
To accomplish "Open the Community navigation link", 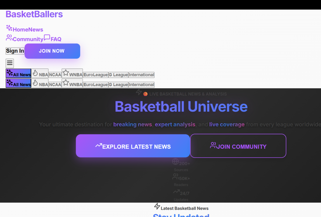I will (x=28, y=39).
